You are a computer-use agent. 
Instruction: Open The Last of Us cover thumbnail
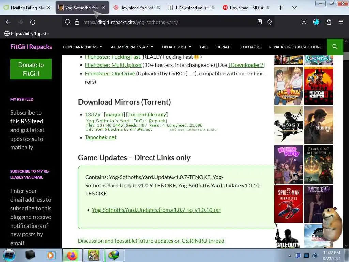point(319,125)
